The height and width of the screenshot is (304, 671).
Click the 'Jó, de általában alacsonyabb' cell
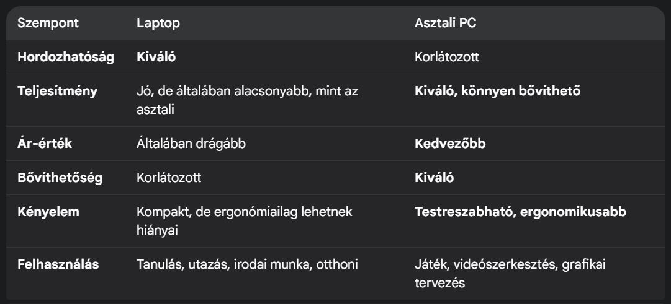point(247,100)
